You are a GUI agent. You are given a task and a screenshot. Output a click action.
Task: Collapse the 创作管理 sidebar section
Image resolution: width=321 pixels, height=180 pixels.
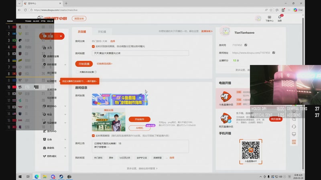click(65, 64)
